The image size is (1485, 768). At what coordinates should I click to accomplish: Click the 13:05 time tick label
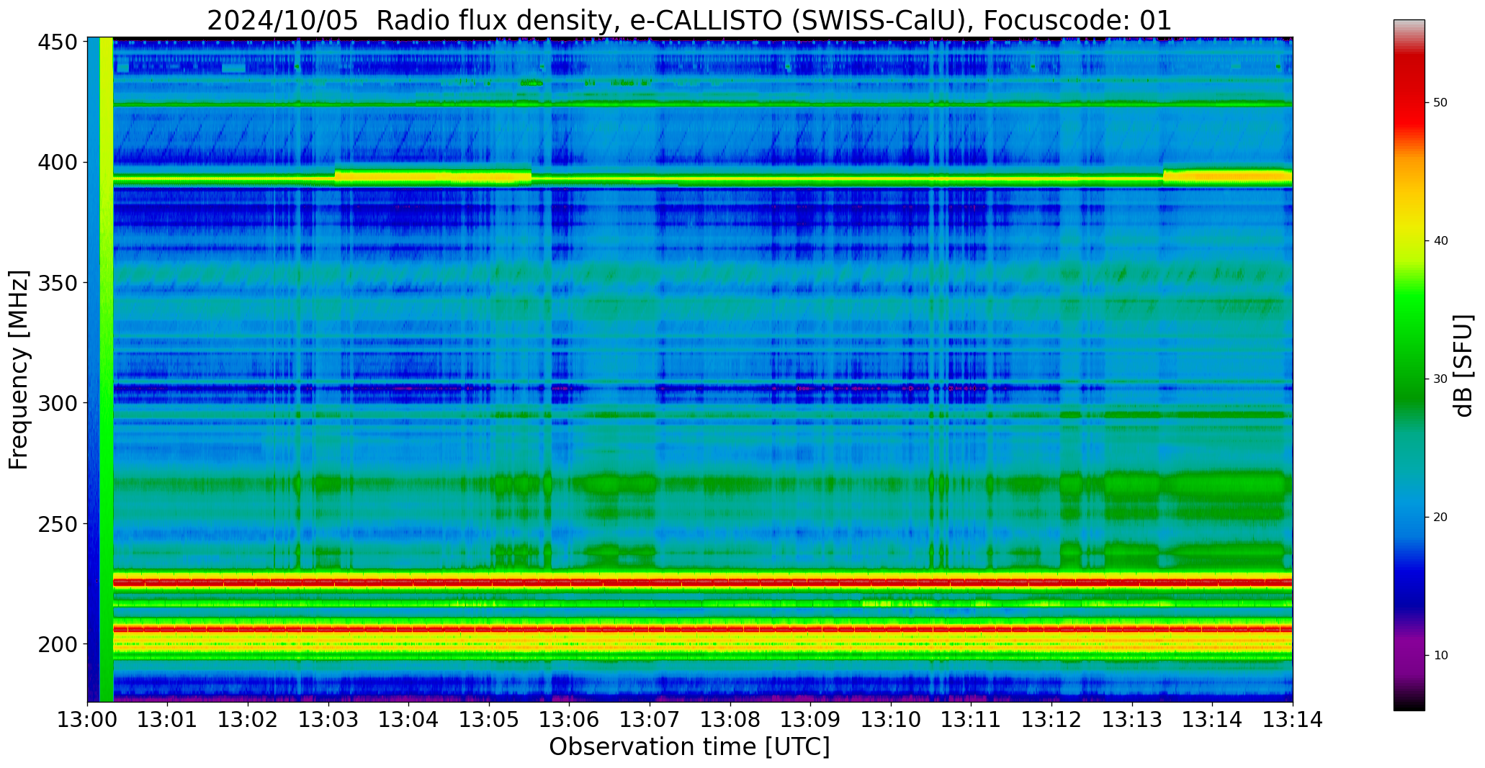pyautogui.click(x=490, y=720)
